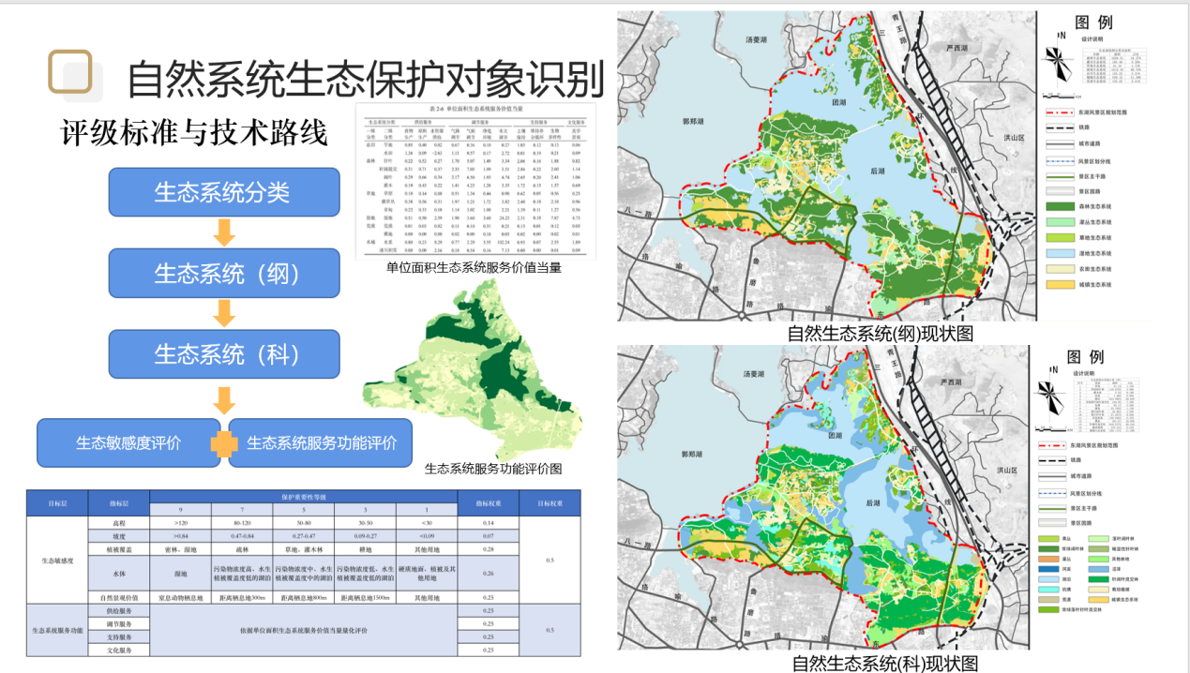
Task: Click the 生态系统服务功能评价 box
Action: click(322, 443)
